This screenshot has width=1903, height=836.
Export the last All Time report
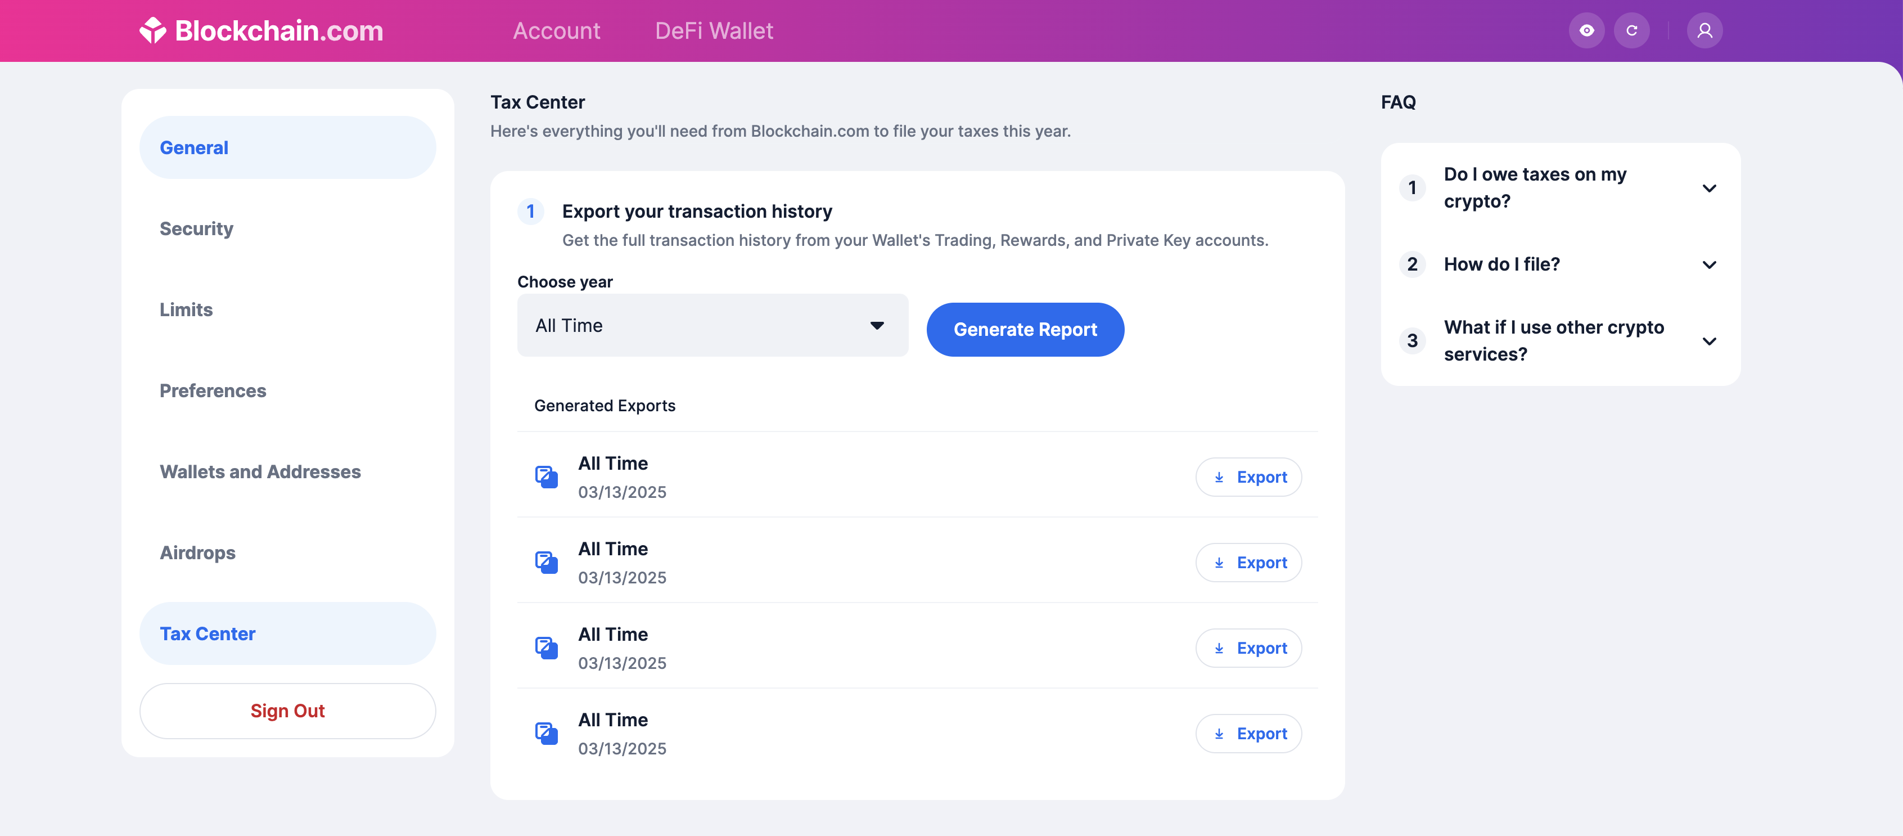click(1248, 733)
